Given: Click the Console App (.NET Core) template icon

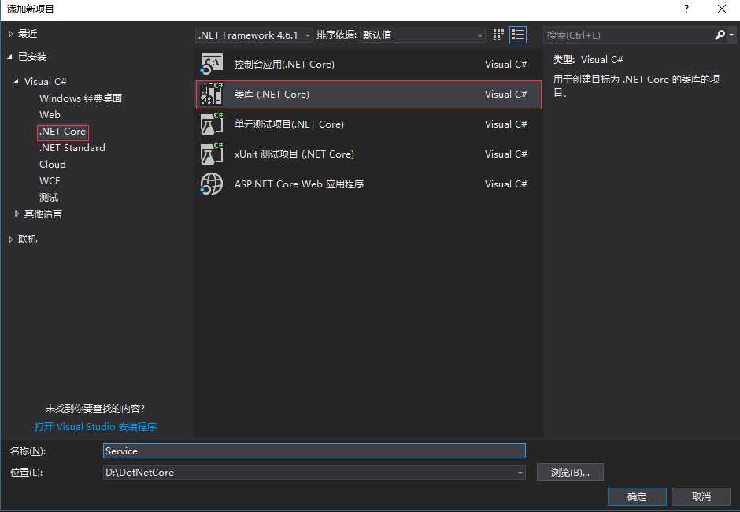Looking at the screenshot, I should pyautogui.click(x=212, y=65).
